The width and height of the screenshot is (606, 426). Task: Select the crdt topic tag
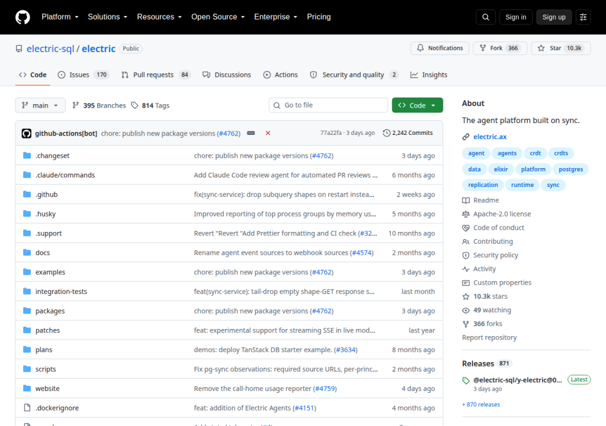(535, 153)
